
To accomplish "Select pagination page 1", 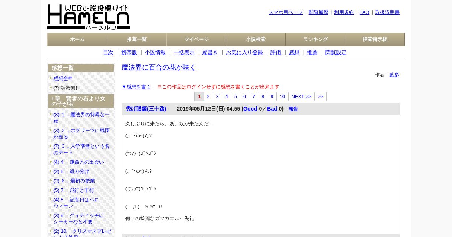I will [199, 97].
